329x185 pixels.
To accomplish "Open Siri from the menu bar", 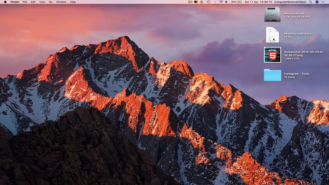I will point(317,2).
